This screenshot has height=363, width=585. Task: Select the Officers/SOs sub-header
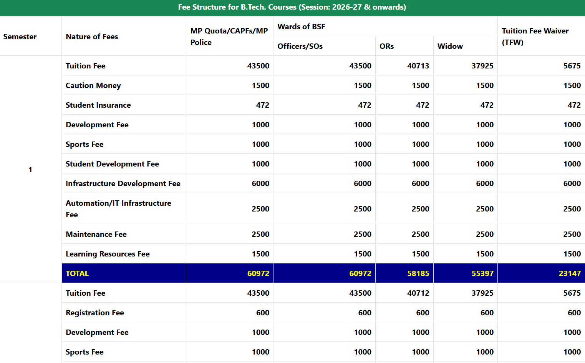300,46
